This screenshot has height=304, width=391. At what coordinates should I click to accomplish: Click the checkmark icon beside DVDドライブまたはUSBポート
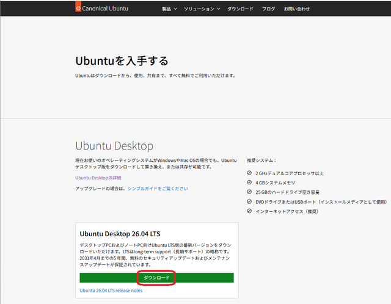pos(249,201)
